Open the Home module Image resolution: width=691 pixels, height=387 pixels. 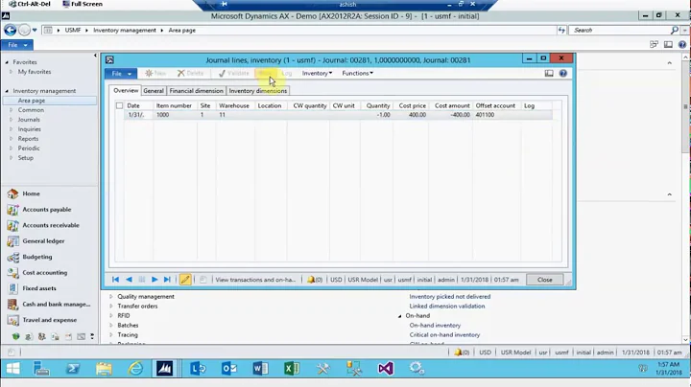[x=31, y=193]
